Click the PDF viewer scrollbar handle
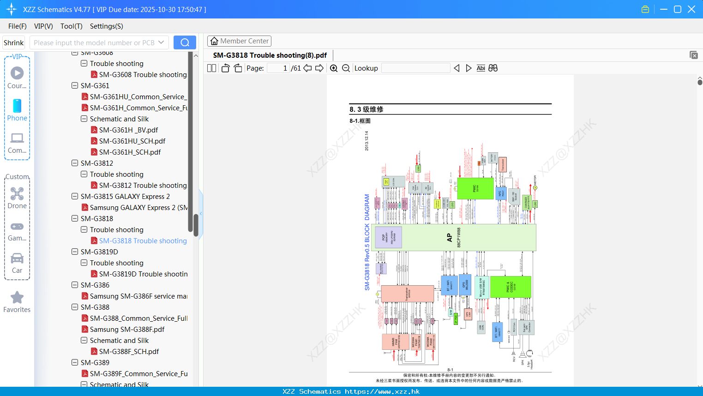This screenshot has width=703, height=396. 700,82
